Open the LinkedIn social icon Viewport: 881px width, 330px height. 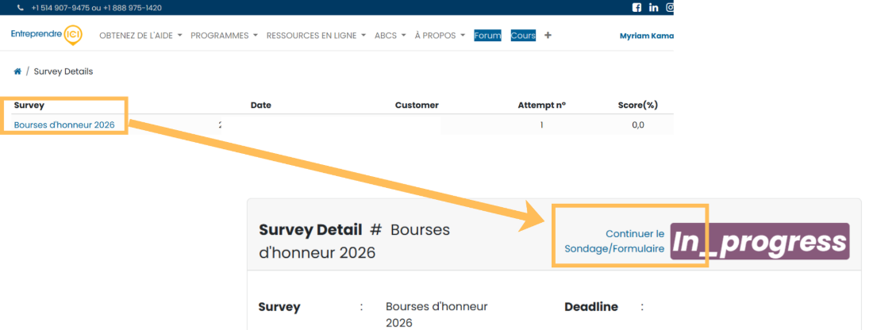[654, 8]
